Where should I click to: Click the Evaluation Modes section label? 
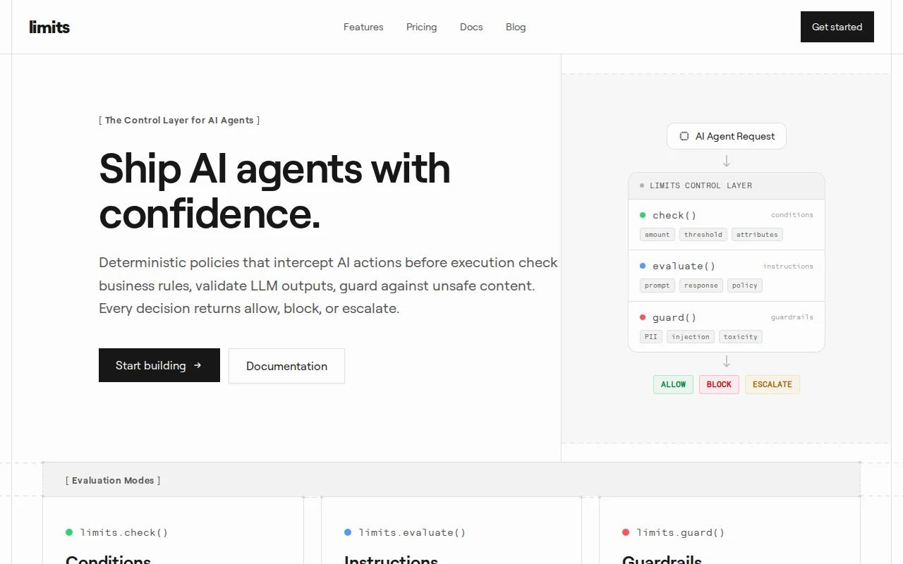tap(113, 480)
